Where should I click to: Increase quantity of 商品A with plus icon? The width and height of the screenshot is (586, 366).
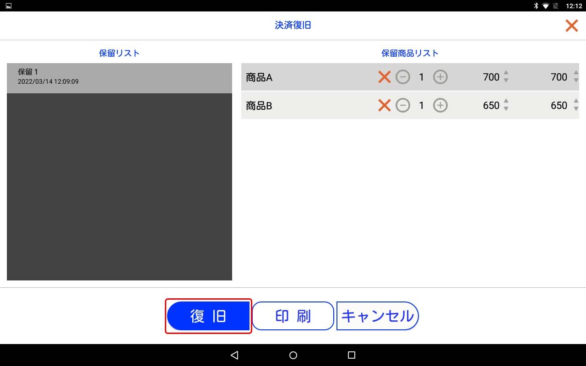pyautogui.click(x=440, y=77)
